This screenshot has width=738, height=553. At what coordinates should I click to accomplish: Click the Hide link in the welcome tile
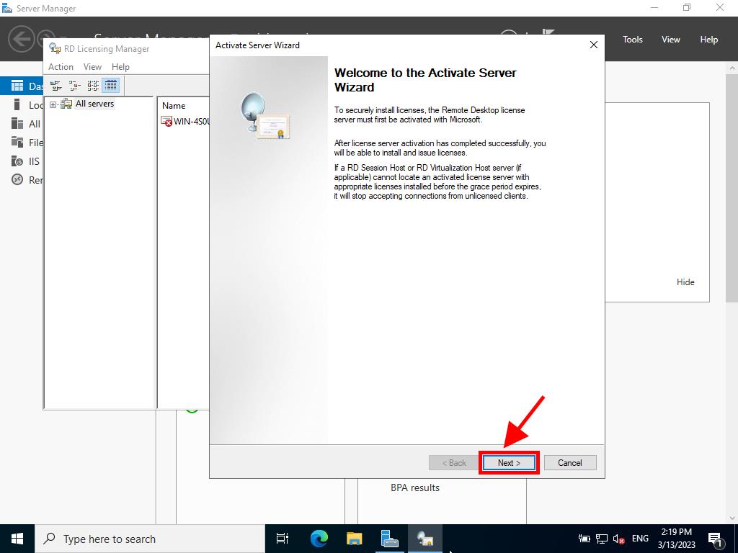click(x=685, y=282)
